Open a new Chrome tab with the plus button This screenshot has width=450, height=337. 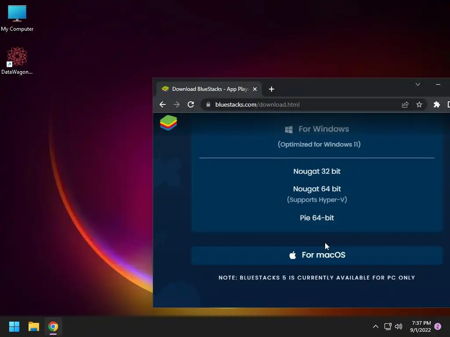coord(272,89)
